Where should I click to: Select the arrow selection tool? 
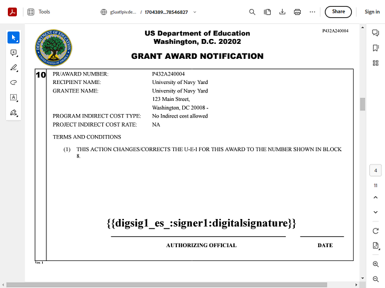point(13,38)
